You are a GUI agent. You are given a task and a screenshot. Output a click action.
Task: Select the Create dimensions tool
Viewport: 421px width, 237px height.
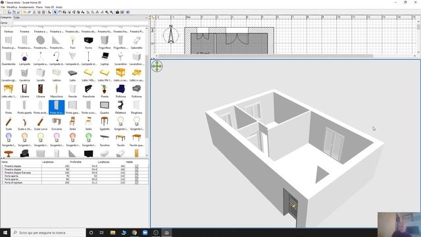tap(78, 12)
